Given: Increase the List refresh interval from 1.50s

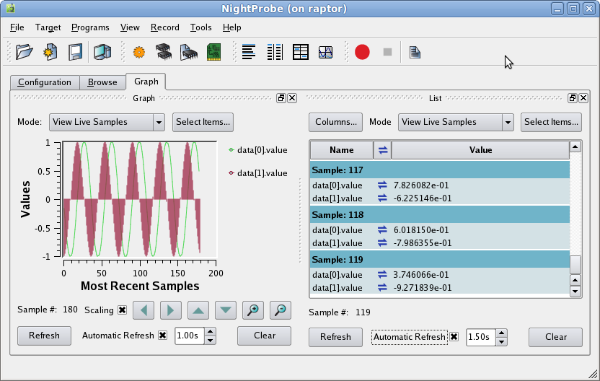Looking at the screenshot, I should point(501,333).
